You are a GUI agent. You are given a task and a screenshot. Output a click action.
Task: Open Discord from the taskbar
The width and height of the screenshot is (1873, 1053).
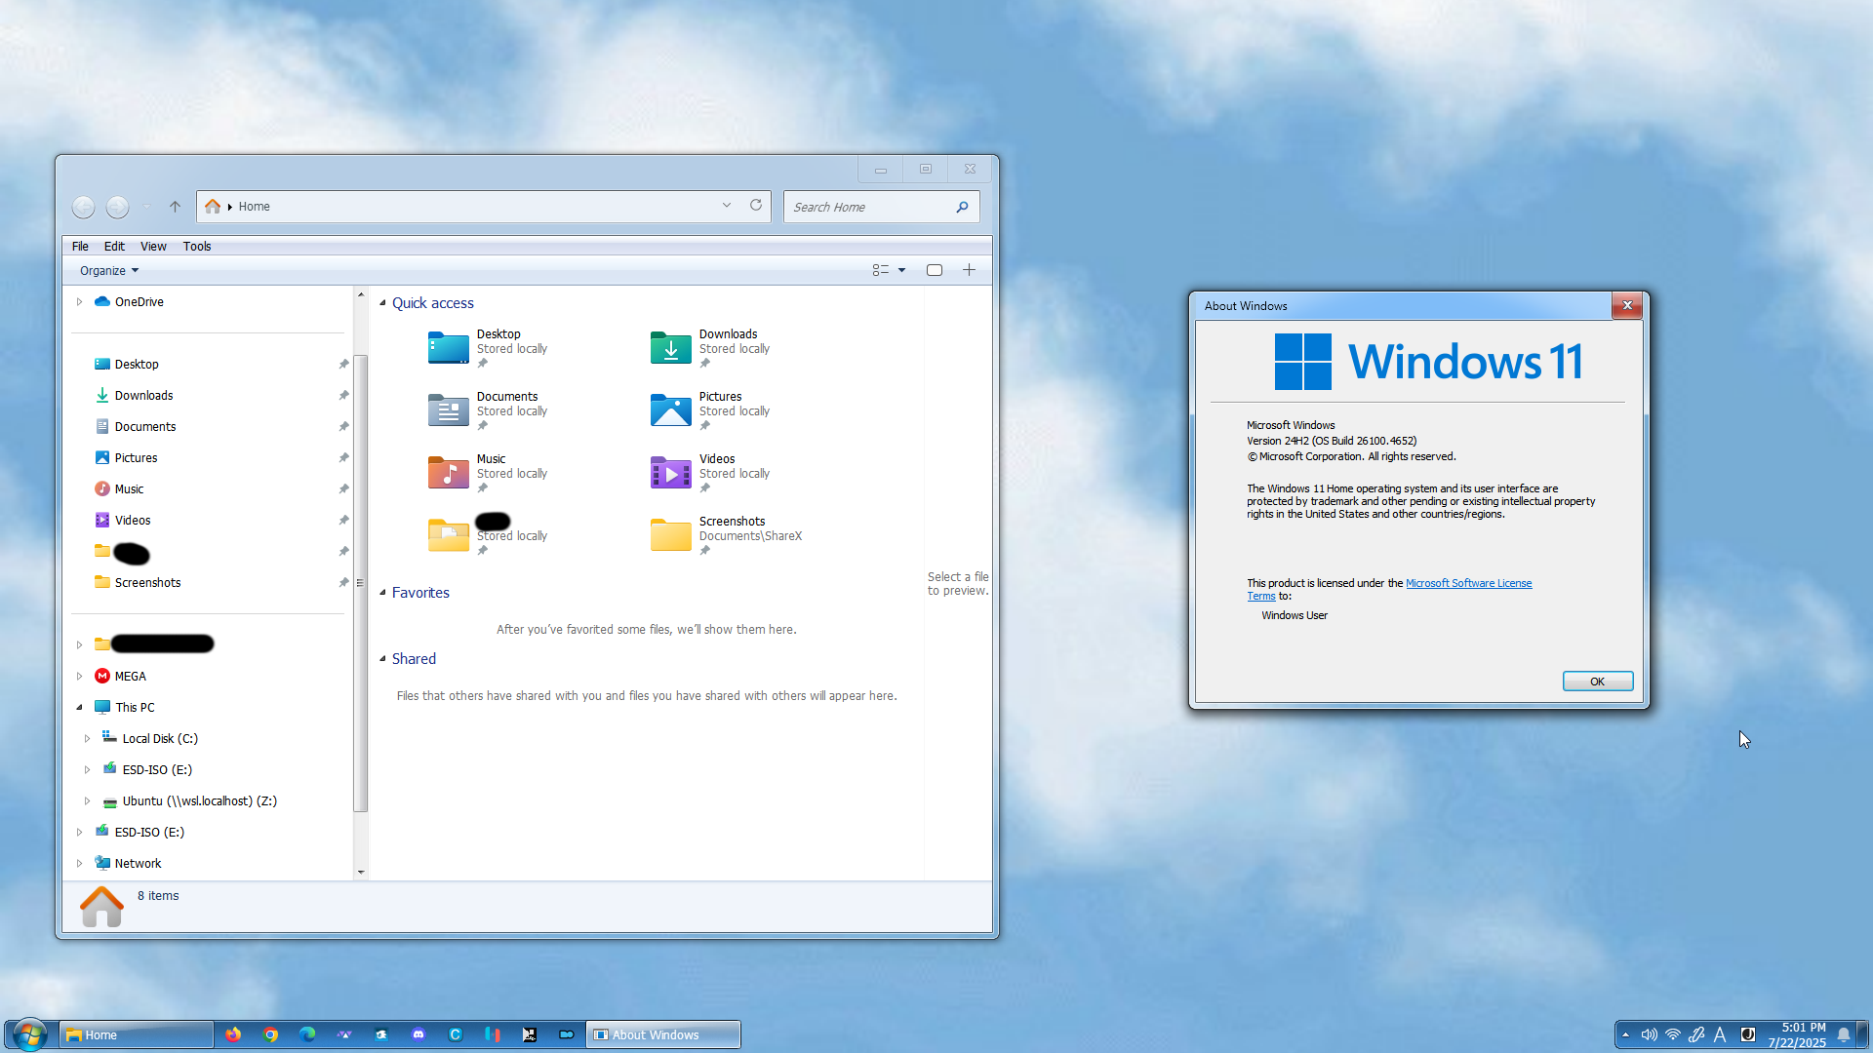[418, 1034]
